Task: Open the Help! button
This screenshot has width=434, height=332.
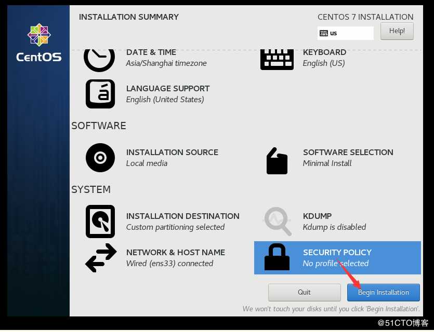Action: pyautogui.click(x=397, y=31)
